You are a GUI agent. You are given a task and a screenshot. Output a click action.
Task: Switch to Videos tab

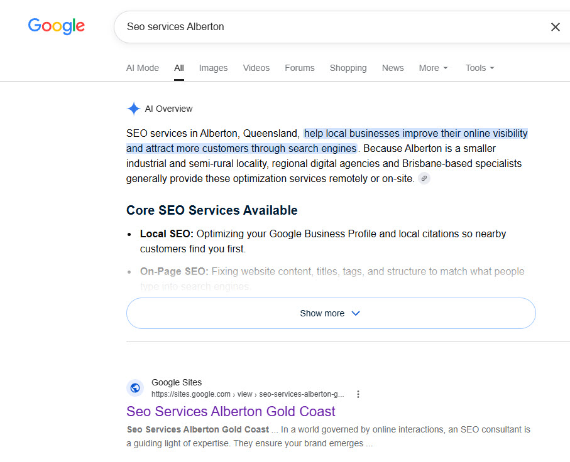(256, 68)
